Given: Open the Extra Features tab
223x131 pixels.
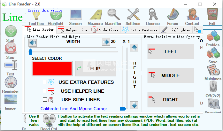Looking at the screenshot, I should (x=140, y=30).
